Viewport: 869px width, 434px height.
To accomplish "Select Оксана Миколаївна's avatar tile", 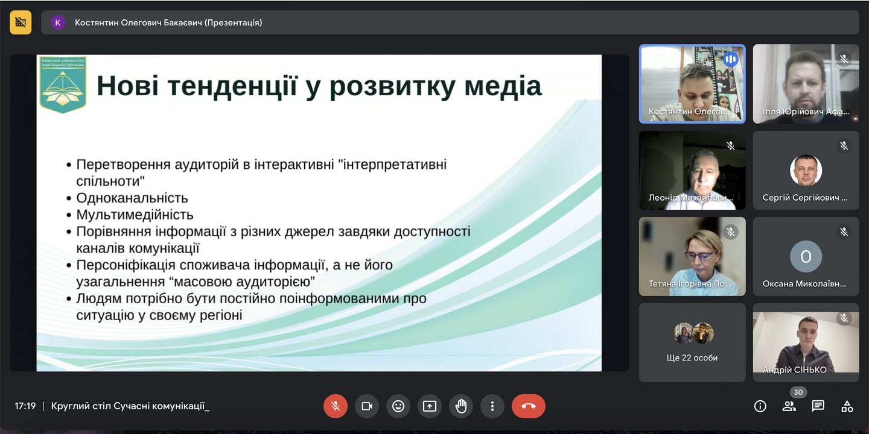I will (806, 256).
